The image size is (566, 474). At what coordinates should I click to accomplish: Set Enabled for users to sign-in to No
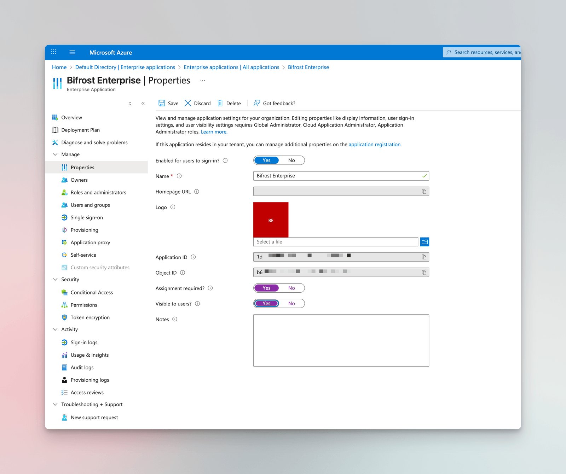click(x=291, y=160)
